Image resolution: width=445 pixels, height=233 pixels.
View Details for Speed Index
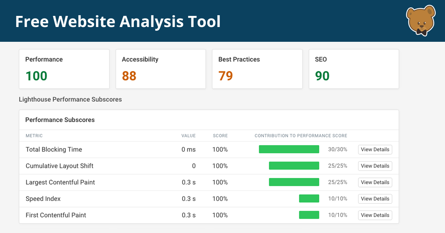(375, 199)
